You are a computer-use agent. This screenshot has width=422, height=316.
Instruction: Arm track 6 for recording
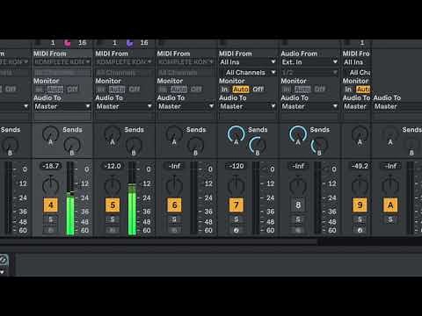click(174, 230)
